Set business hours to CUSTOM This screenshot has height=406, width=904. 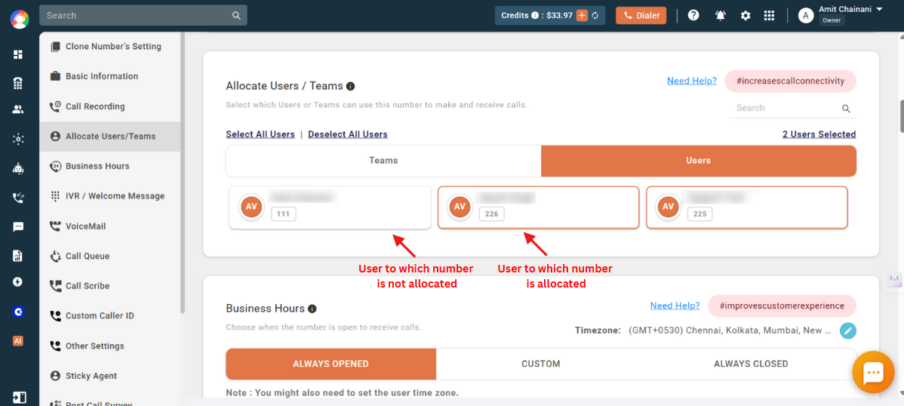pyautogui.click(x=541, y=364)
